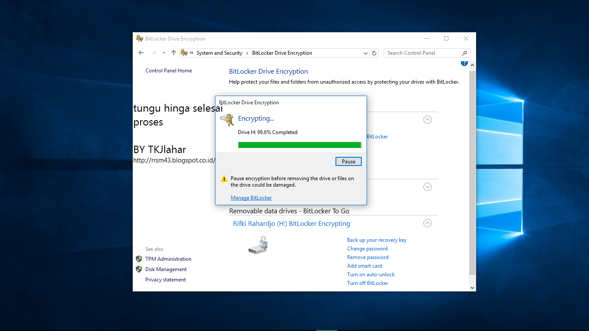Click Add smart card link
Viewport: 589px width, 331px height.
pyautogui.click(x=364, y=266)
